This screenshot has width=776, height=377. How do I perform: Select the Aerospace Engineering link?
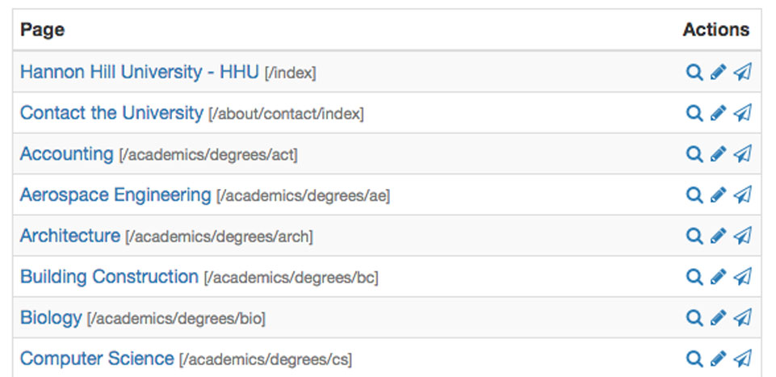(x=115, y=195)
